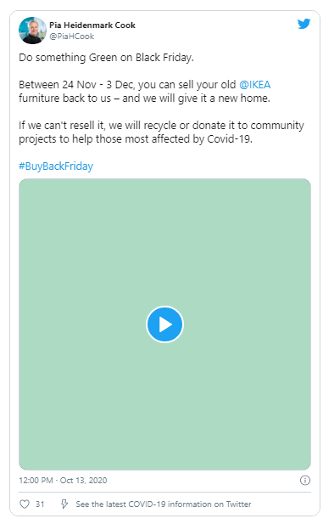
Task: Click the text 'Do something Green on Black Friday'
Action: click(106, 58)
